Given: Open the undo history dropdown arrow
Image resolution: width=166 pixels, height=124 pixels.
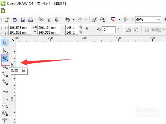Looking at the screenshot, I should [x=73, y=20].
